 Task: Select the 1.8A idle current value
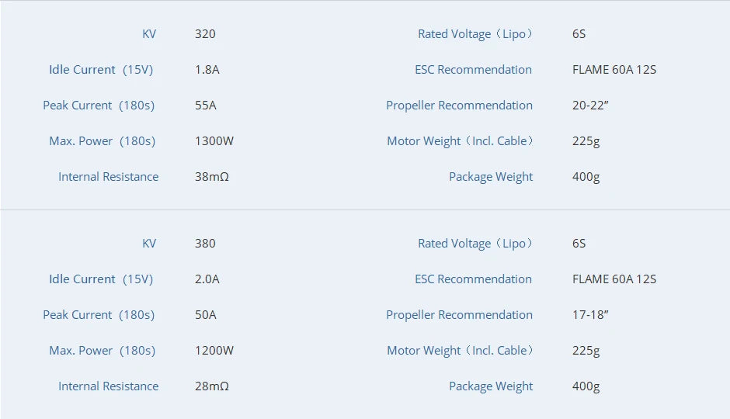click(x=207, y=70)
